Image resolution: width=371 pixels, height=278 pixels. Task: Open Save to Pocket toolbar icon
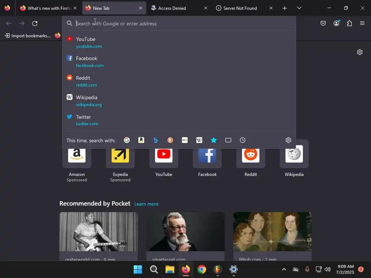click(323, 23)
